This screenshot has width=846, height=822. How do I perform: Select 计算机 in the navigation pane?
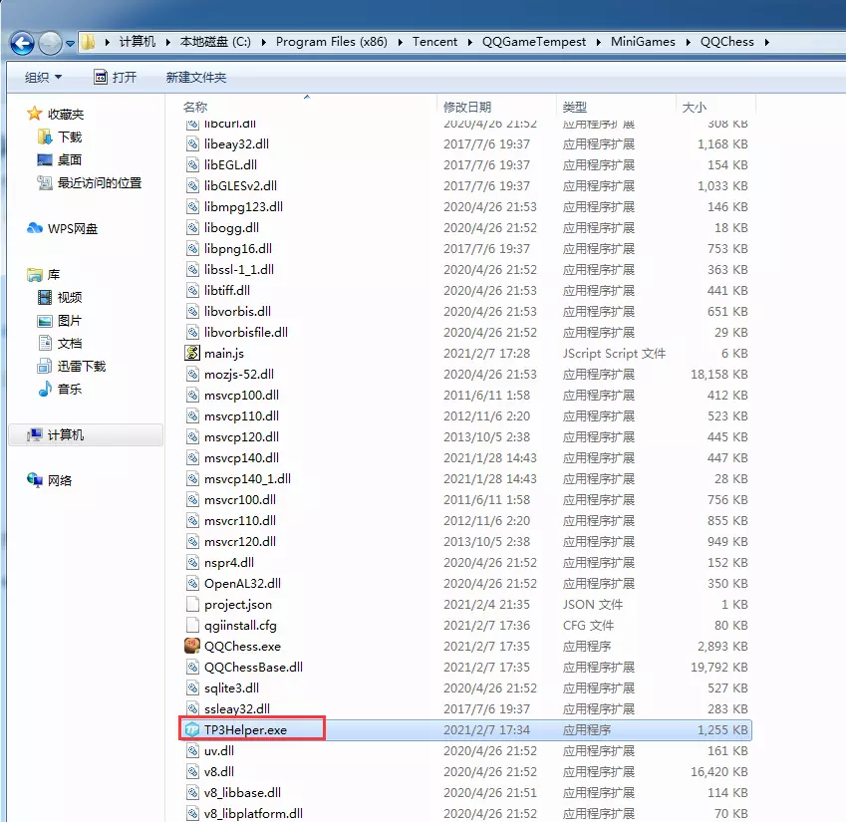pos(66,435)
